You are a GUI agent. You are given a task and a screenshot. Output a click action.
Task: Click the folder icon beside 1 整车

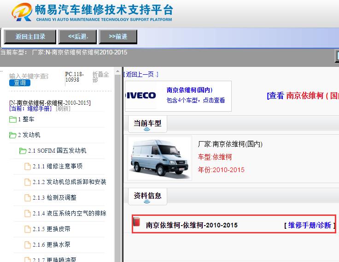click(13, 119)
